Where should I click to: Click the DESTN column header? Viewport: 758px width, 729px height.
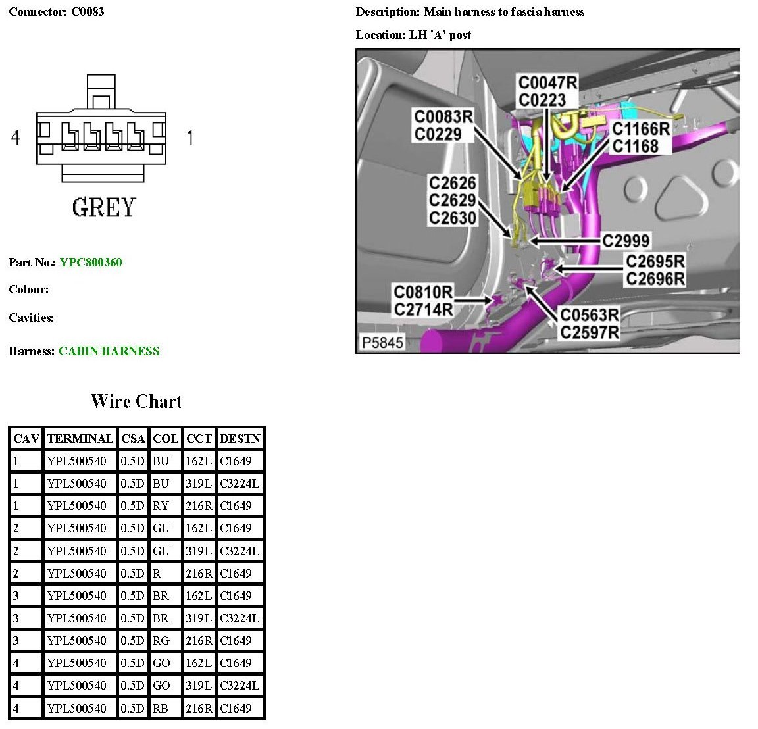[x=240, y=438]
